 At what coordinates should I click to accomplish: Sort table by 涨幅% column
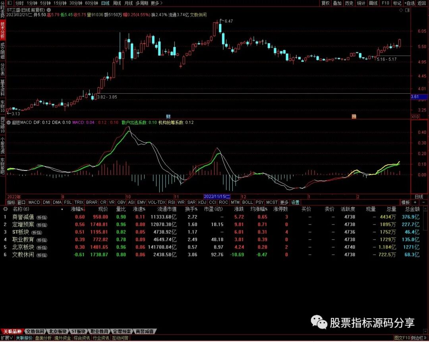[x=78, y=209]
